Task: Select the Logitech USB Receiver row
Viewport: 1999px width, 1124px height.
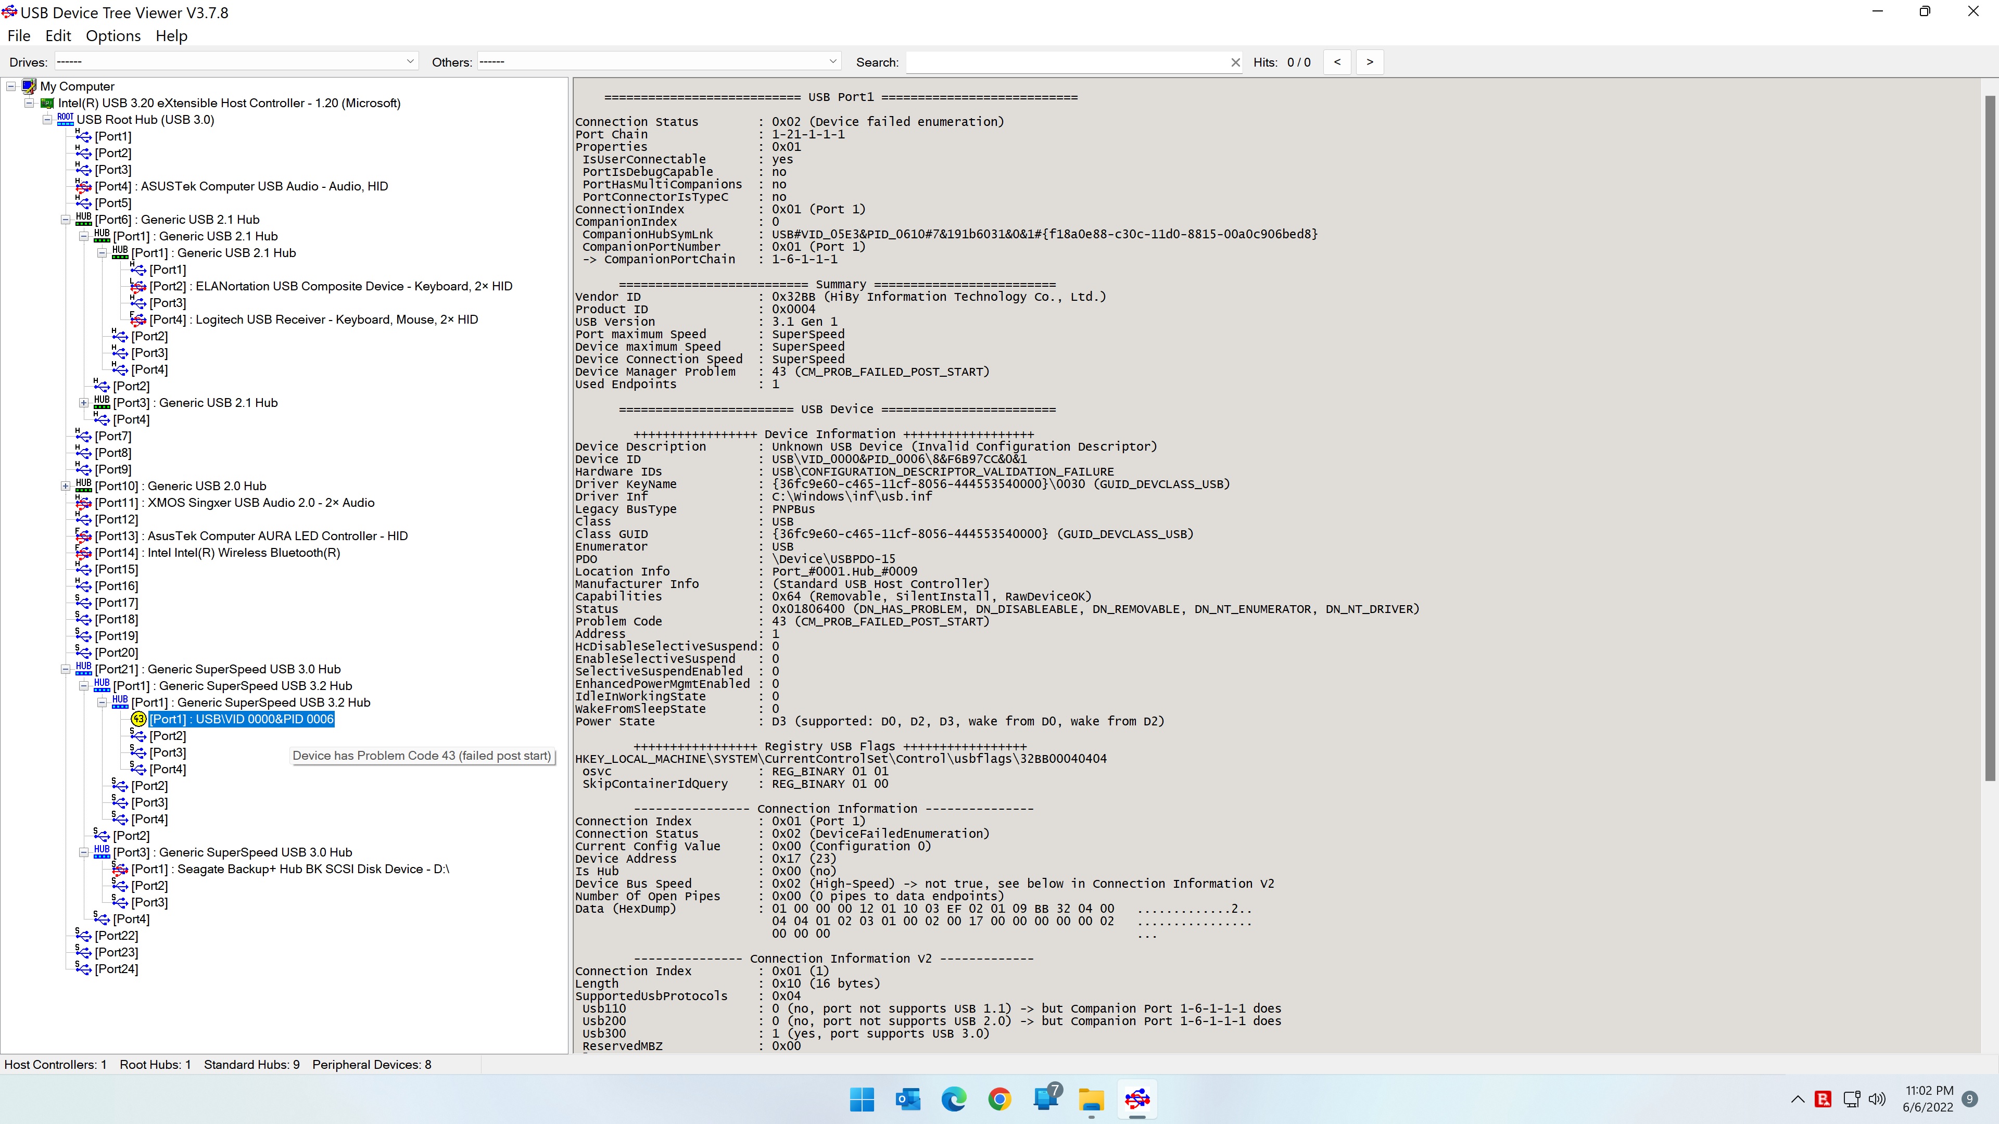Action: point(313,320)
